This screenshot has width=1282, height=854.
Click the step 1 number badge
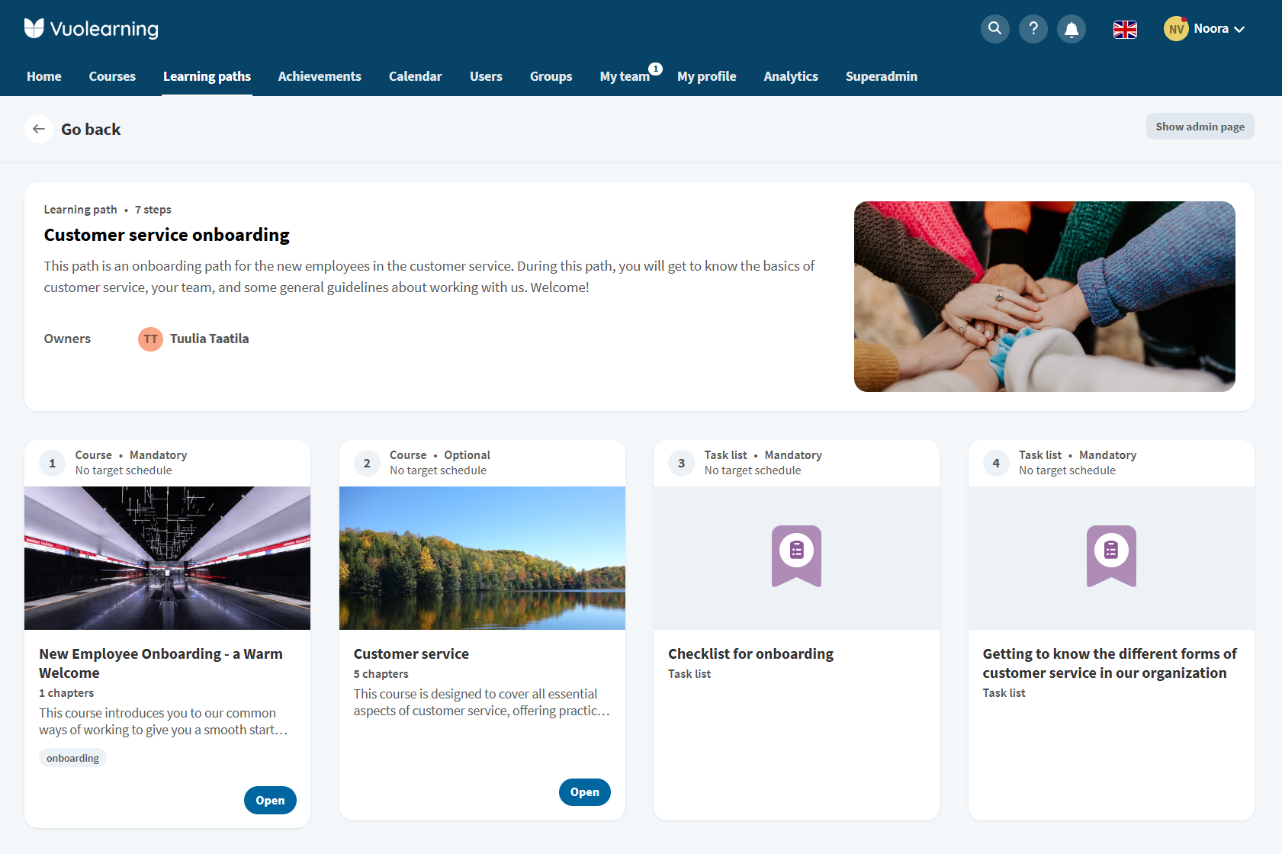[x=52, y=463]
